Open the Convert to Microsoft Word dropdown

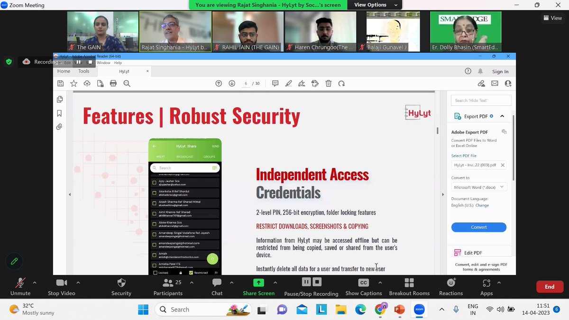pyautogui.click(x=479, y=187)
